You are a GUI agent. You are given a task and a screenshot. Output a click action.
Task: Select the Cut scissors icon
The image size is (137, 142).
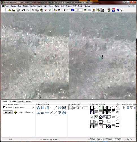[33, 10]
